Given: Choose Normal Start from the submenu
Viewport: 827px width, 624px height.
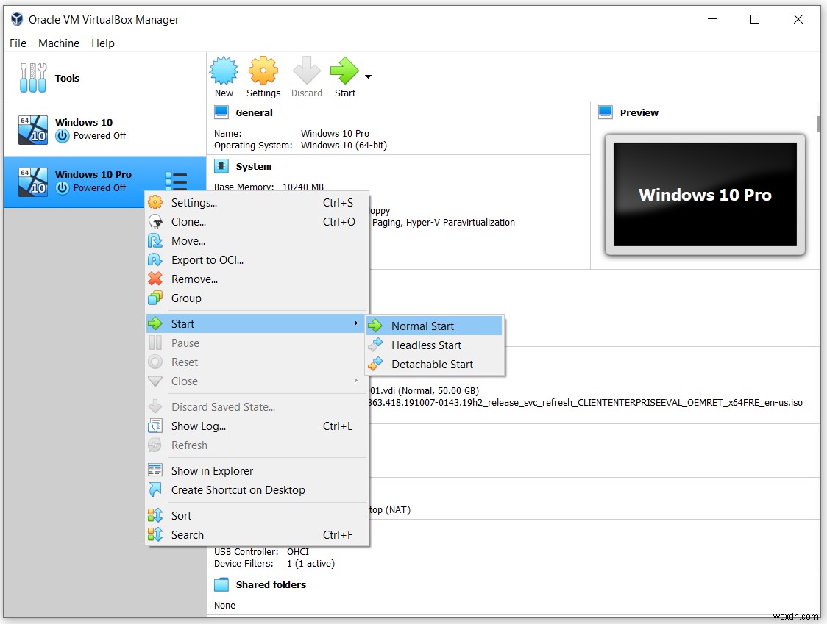Looking at the screenshot, I should coord(424,326).
